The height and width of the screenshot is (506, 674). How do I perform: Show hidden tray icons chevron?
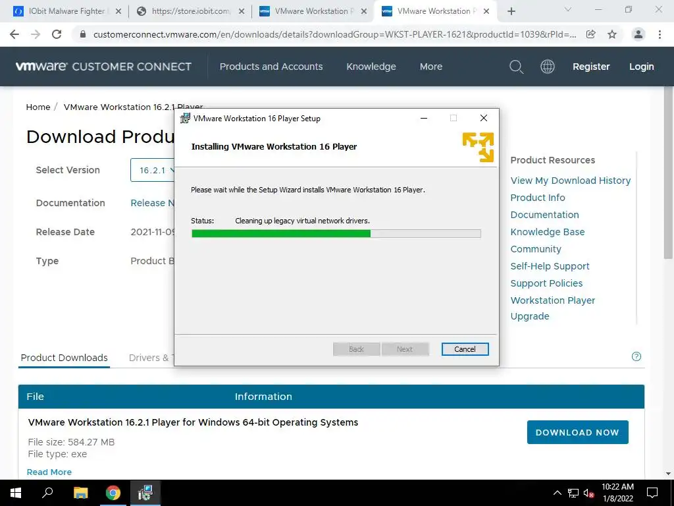pyautogui.click(x=557, y=493)
